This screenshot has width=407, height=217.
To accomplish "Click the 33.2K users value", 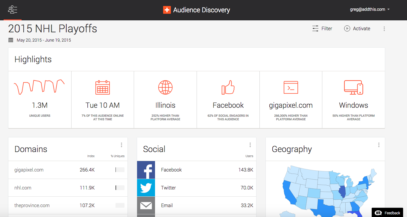I will (x=247, y=205).
